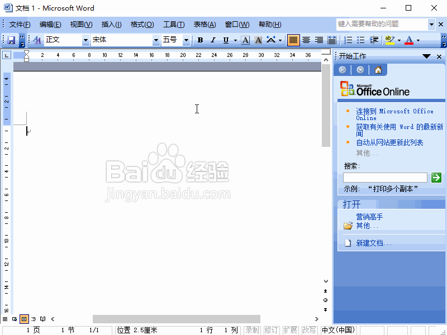Open the 开始工作 task pane menu arrow

pyautogui.click(x=426, y=56)
